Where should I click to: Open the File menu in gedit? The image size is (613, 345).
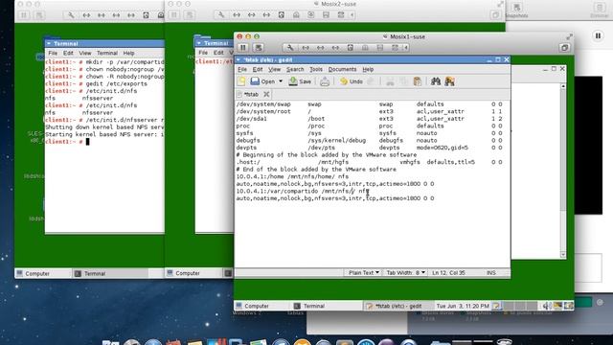point(242,69)
